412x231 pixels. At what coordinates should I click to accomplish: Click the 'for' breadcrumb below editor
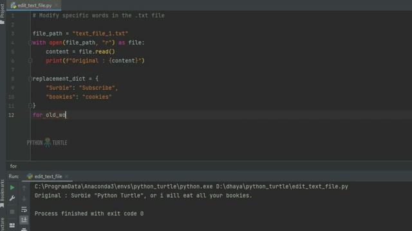14,166
